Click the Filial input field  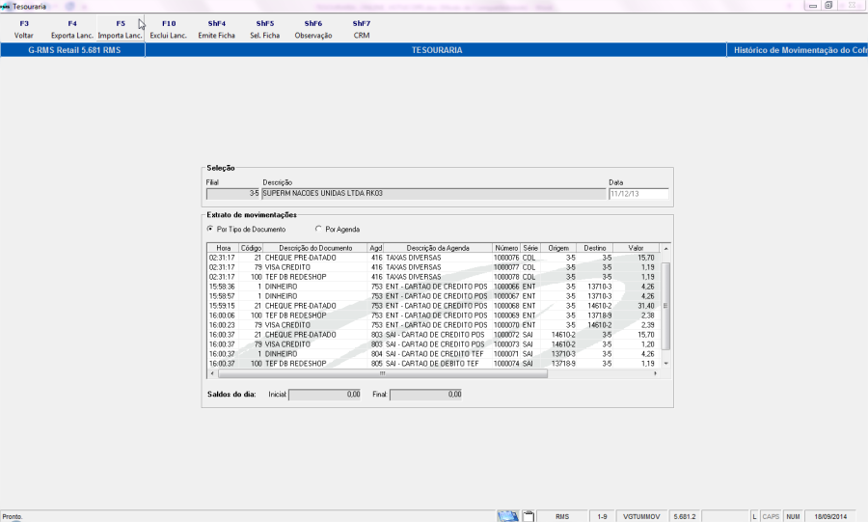pos(232,194)
